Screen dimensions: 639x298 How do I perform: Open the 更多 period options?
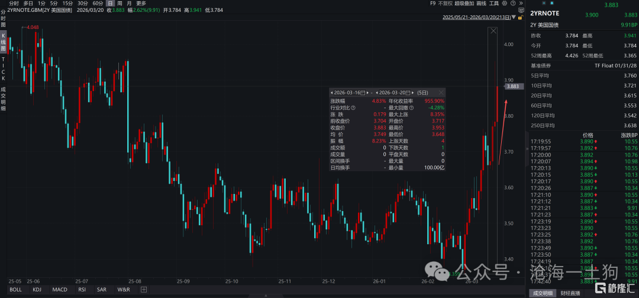click(x=141, y=4)
